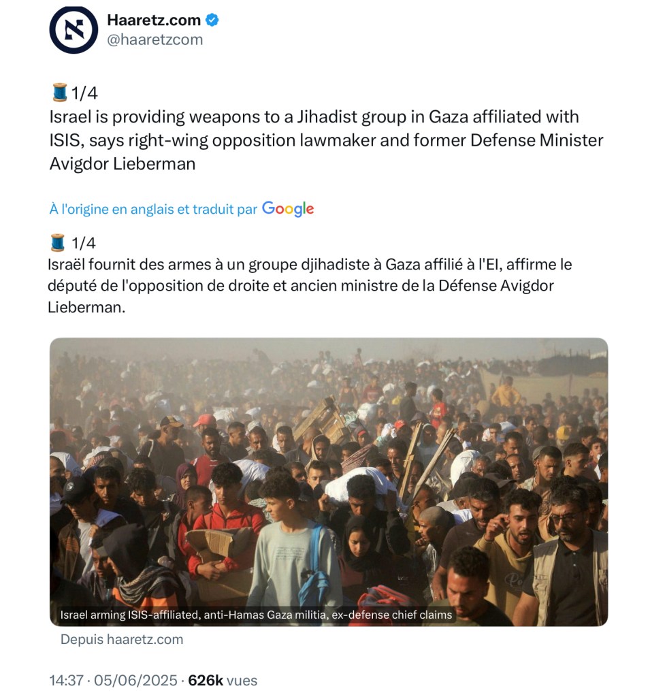Click the article headline overlay on the image

tap(256, 615)
